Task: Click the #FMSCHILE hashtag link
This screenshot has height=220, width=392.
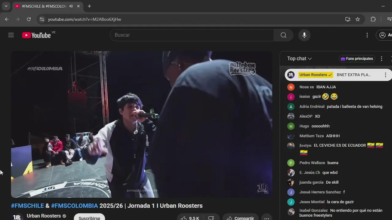Action: [x=28, y=206]
